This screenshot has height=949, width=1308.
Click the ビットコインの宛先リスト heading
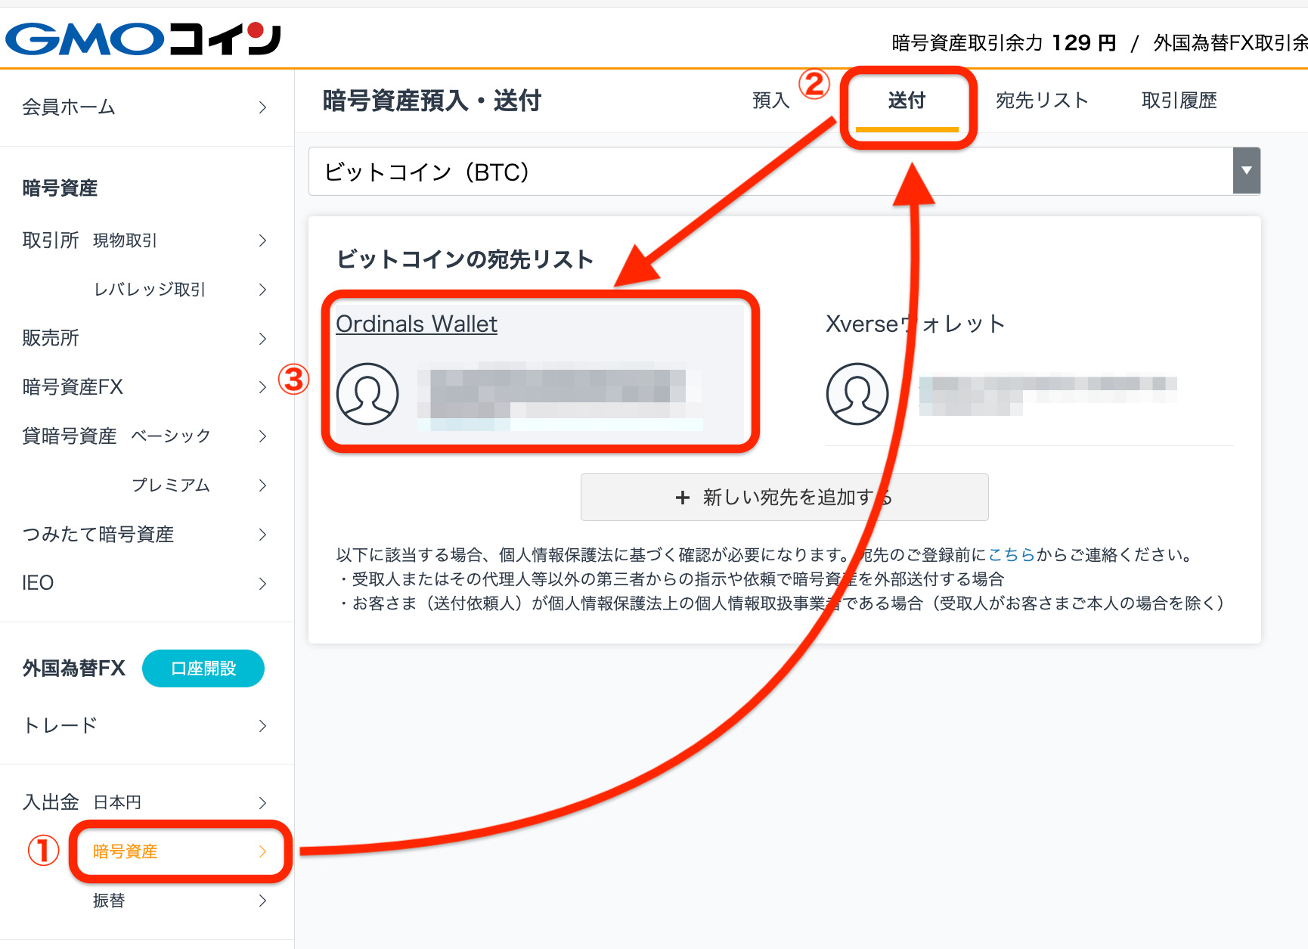click(x=465, y=259)
